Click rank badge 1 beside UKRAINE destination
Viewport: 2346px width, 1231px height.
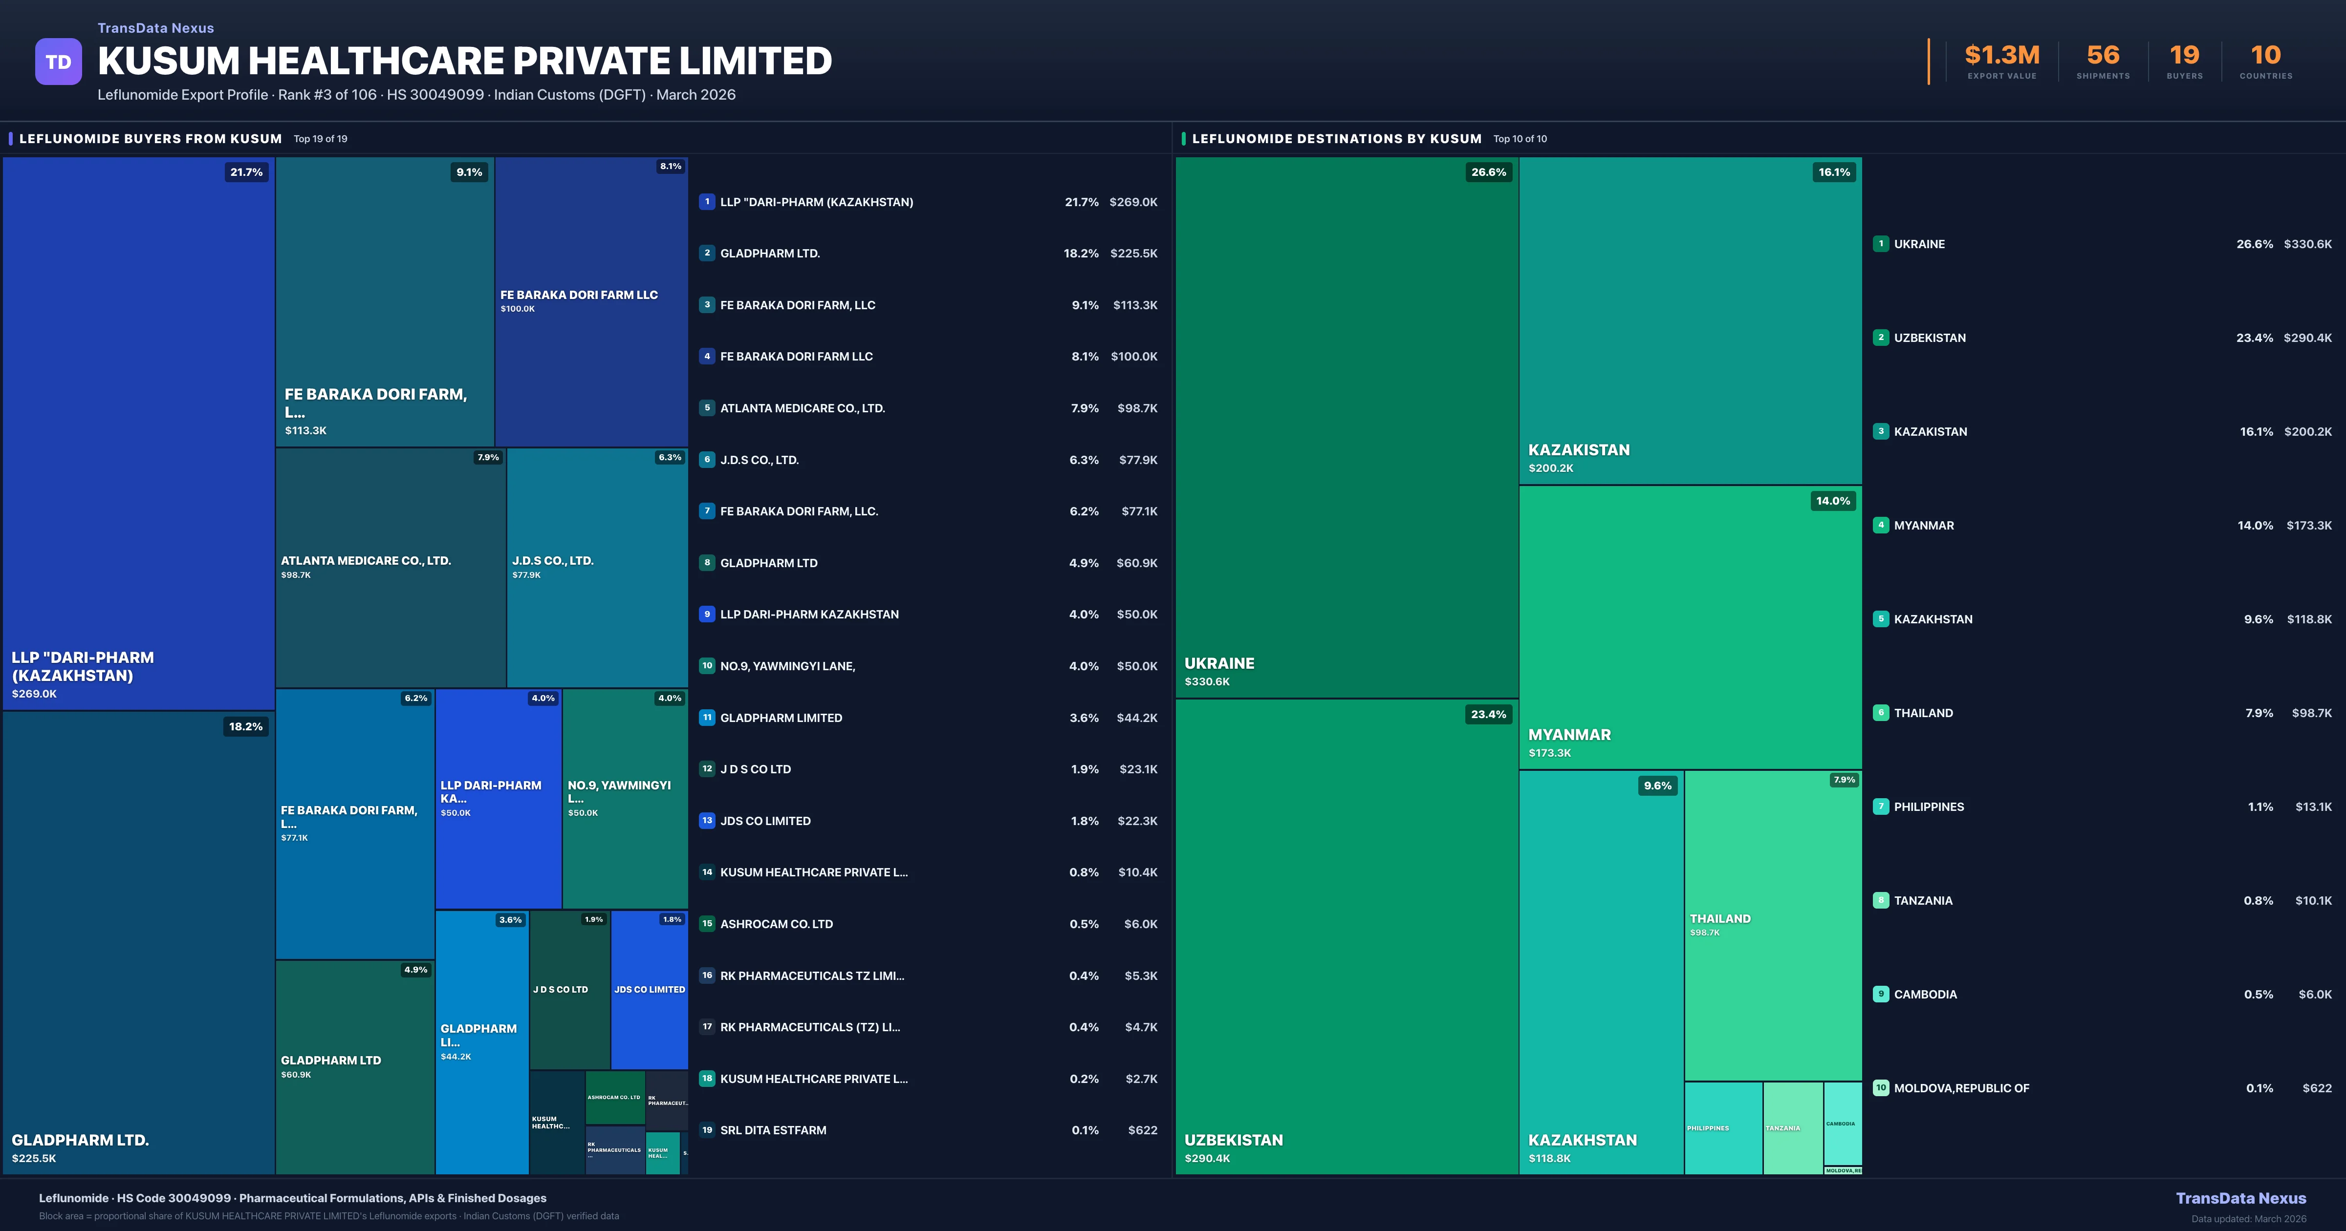(x=1881, y=244)
